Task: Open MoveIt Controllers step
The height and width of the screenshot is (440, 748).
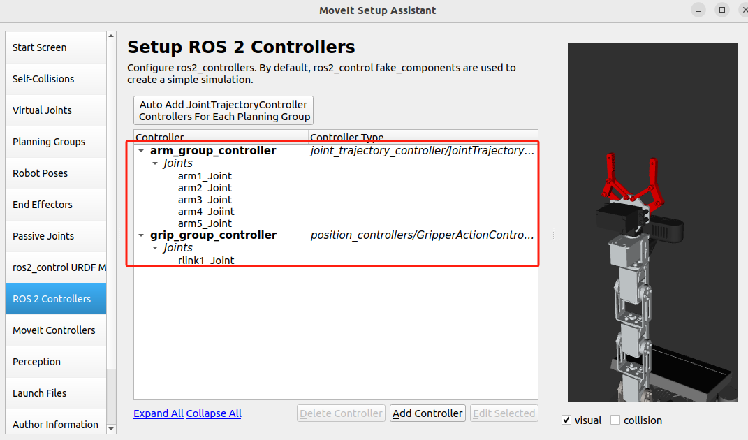Action: tap(56, 330)
